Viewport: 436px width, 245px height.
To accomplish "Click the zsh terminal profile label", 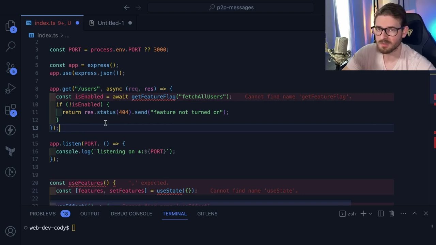I will pos(352,214).
